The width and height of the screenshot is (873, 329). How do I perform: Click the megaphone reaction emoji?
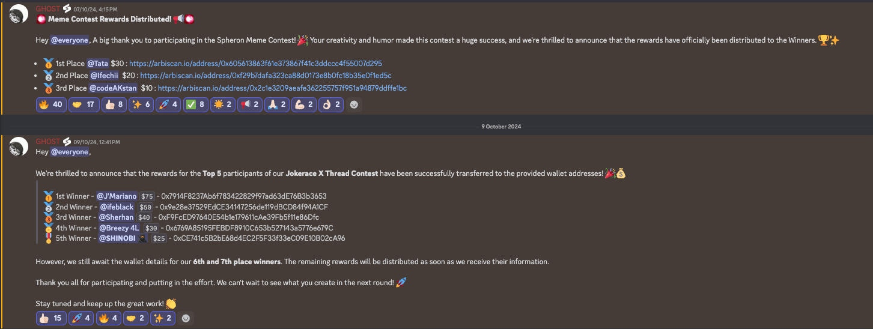[249, 104]
